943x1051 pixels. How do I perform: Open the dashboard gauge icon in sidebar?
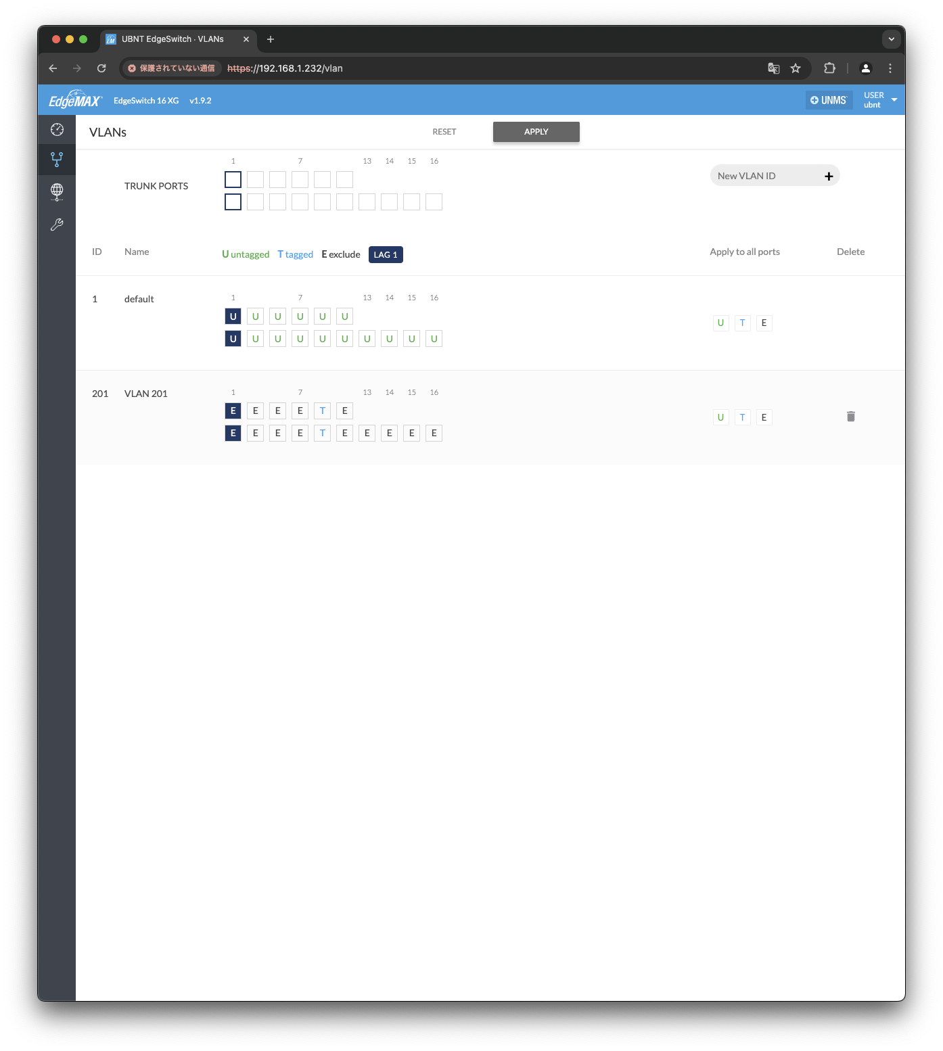pyautogui.click(x=57, y=129)
